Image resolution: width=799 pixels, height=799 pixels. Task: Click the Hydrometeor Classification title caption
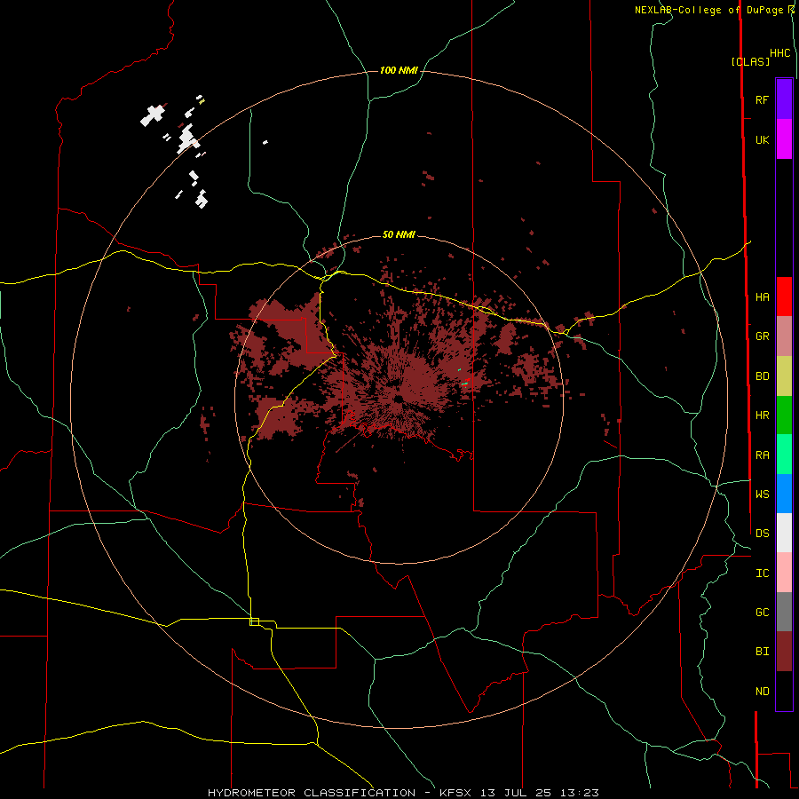(x=403, y=793)
